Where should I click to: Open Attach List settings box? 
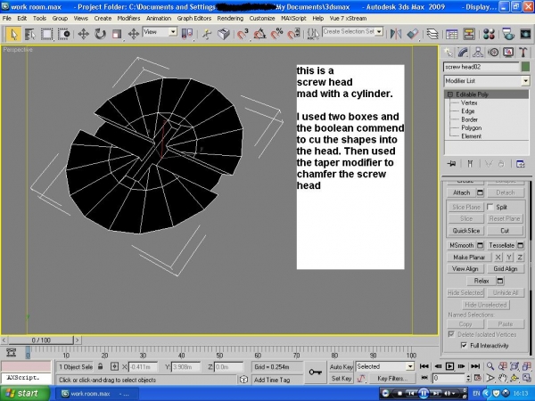click(480, 192)
